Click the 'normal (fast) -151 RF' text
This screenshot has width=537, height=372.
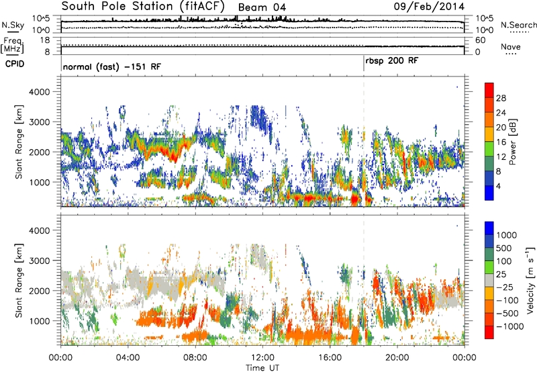click(x=112, y=66)
